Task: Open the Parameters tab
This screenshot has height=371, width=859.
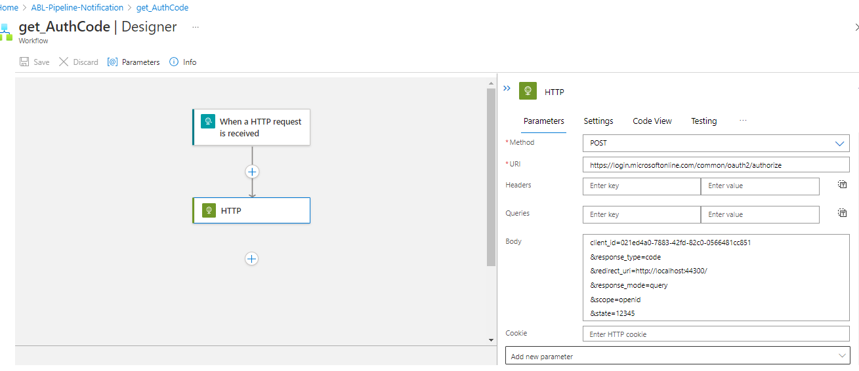Action: click(543, 121)
